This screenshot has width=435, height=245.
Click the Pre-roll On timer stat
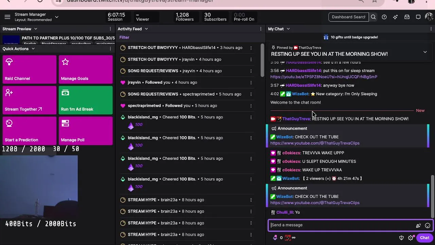click(244, 17)
